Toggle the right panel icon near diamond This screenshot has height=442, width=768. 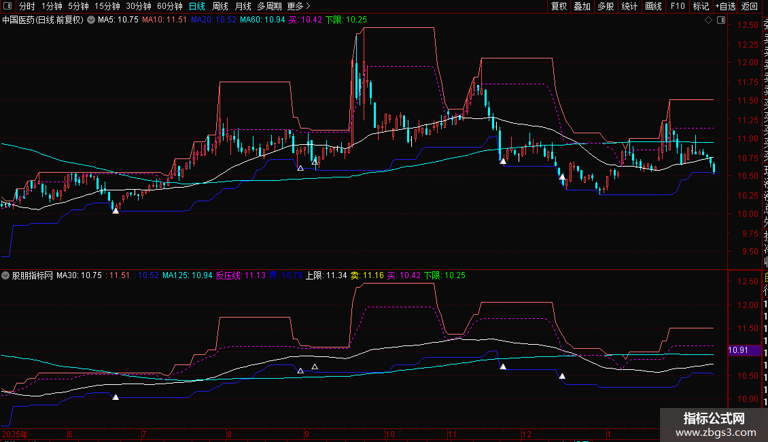point(719,20)
